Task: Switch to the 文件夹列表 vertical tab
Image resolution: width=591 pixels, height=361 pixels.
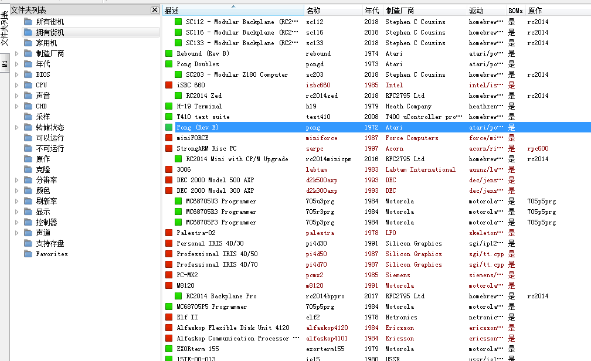Action: pos(5,28)
